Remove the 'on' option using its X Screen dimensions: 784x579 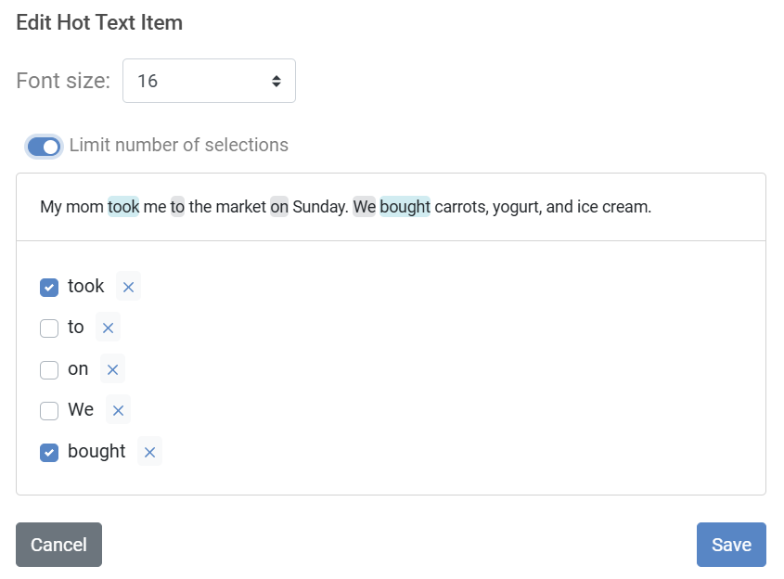click(x=112, y=369)
